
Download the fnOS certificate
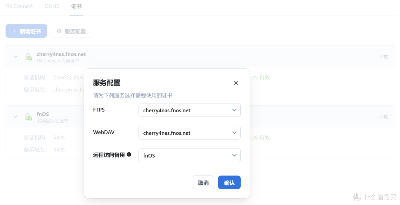383,117
